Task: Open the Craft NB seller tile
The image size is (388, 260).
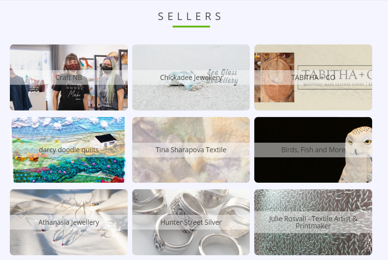Action: 69,78
